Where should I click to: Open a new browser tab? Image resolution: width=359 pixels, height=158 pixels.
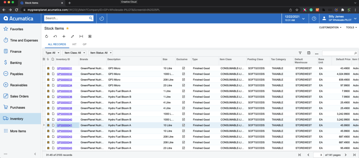coord(70,3)
